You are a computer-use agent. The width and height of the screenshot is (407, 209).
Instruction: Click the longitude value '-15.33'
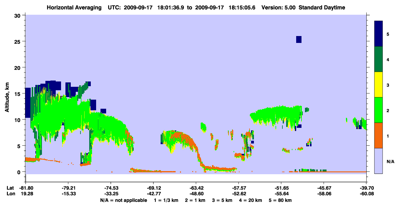68,194
